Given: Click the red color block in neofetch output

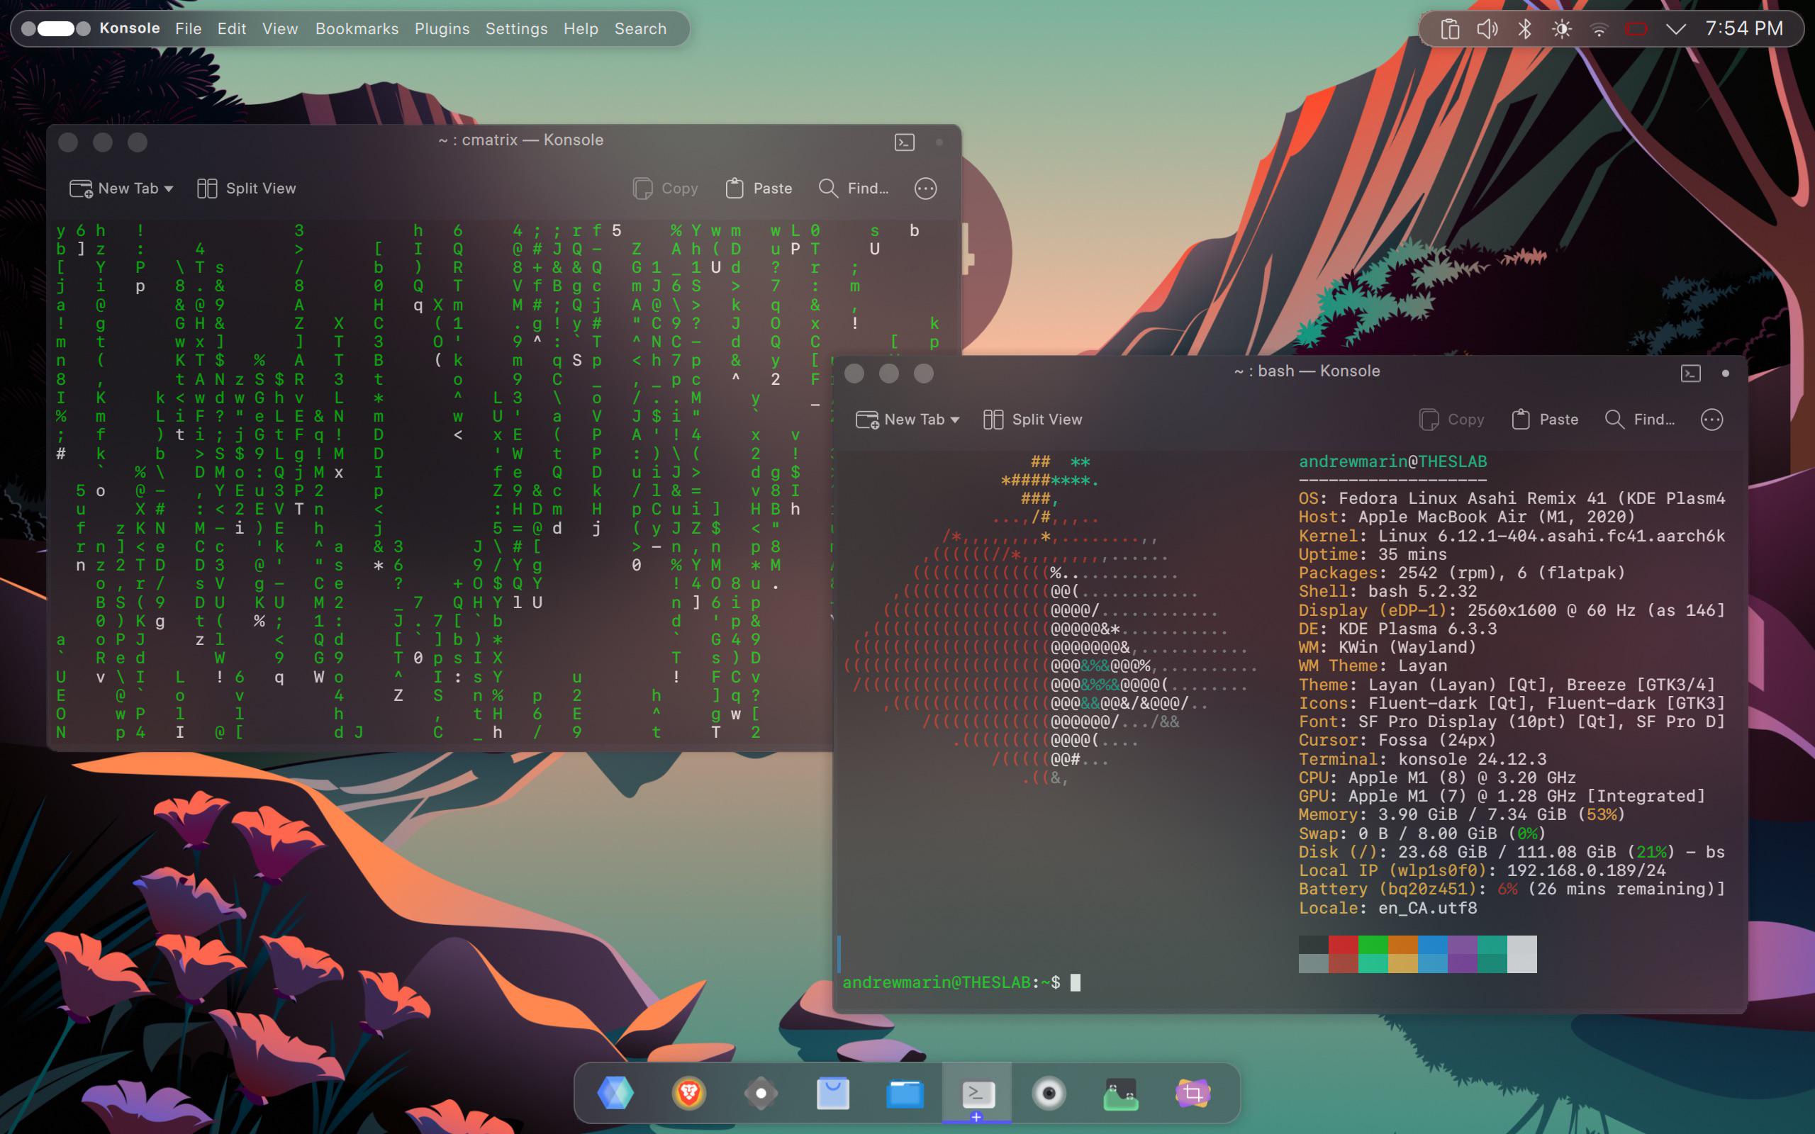Looking at the screenshot, I should (1344, 944).
